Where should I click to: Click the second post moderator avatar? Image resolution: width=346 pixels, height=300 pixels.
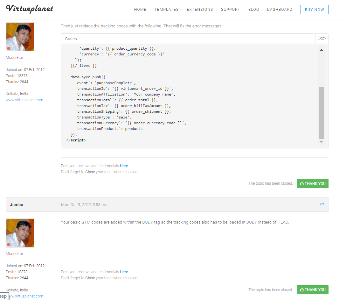tap(20, 233)
